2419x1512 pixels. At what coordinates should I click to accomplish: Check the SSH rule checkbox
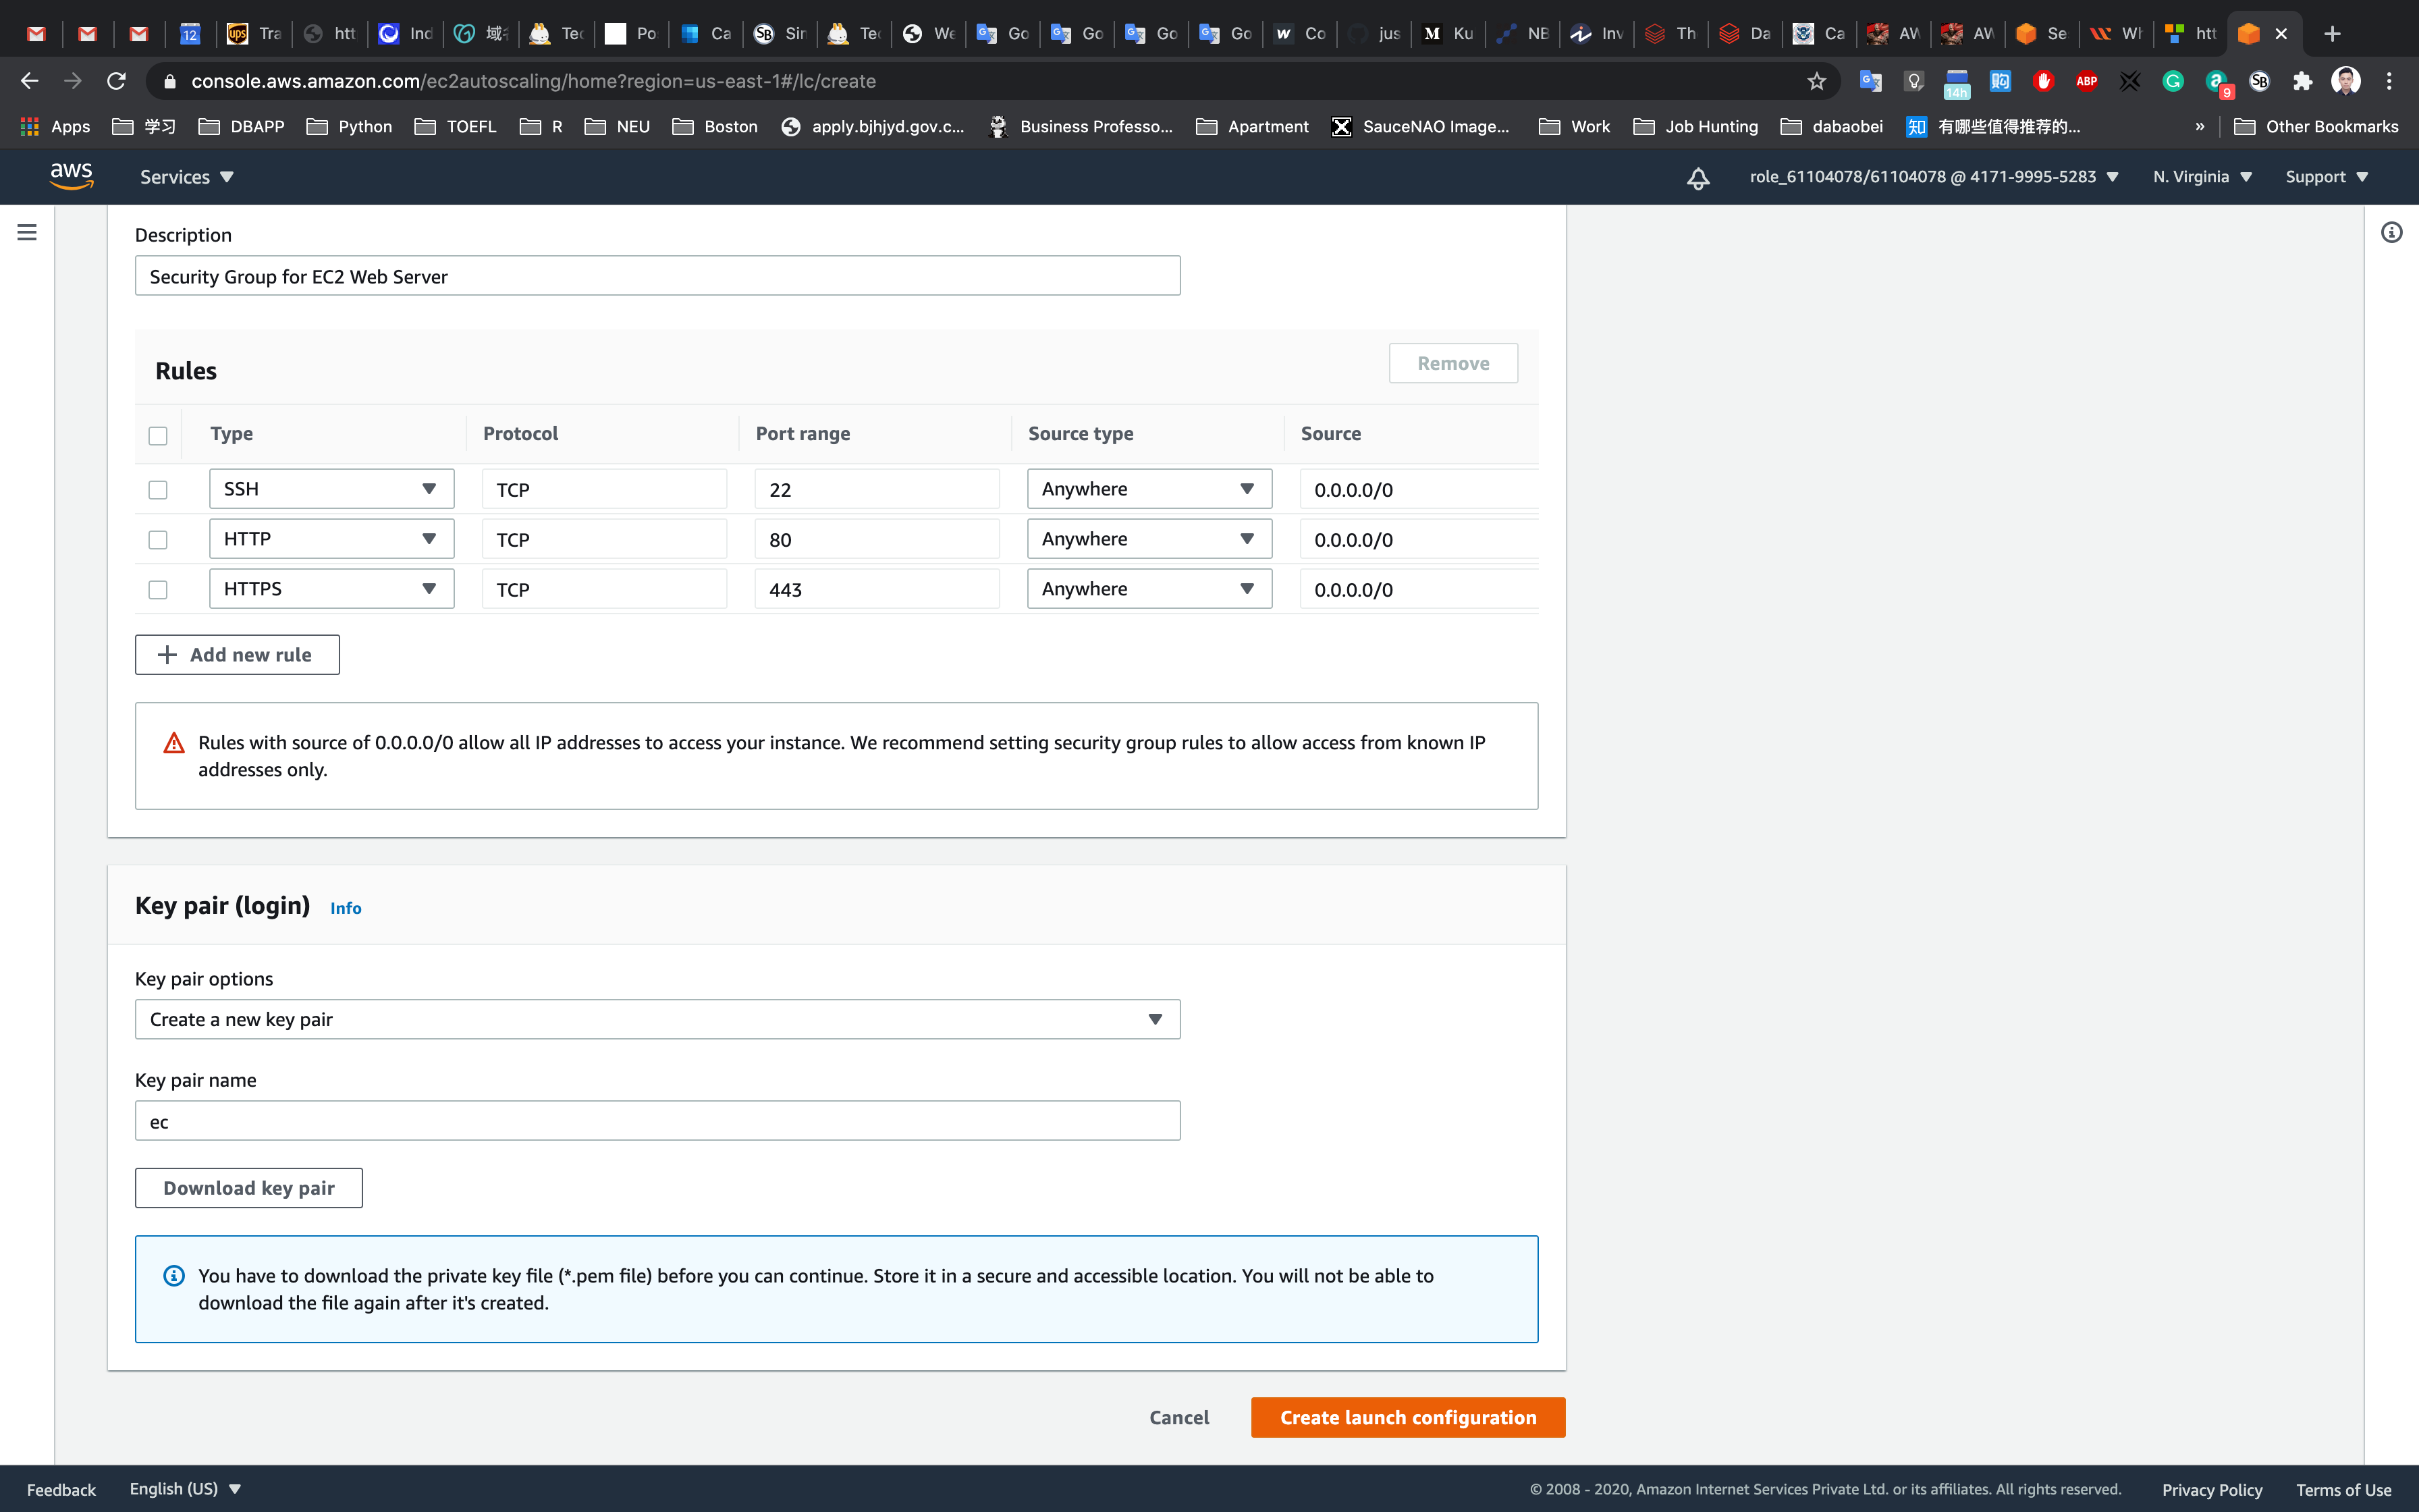pos(158,490)
